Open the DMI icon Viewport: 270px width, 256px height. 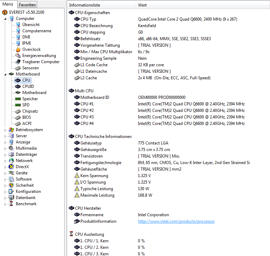pos(18,37)
